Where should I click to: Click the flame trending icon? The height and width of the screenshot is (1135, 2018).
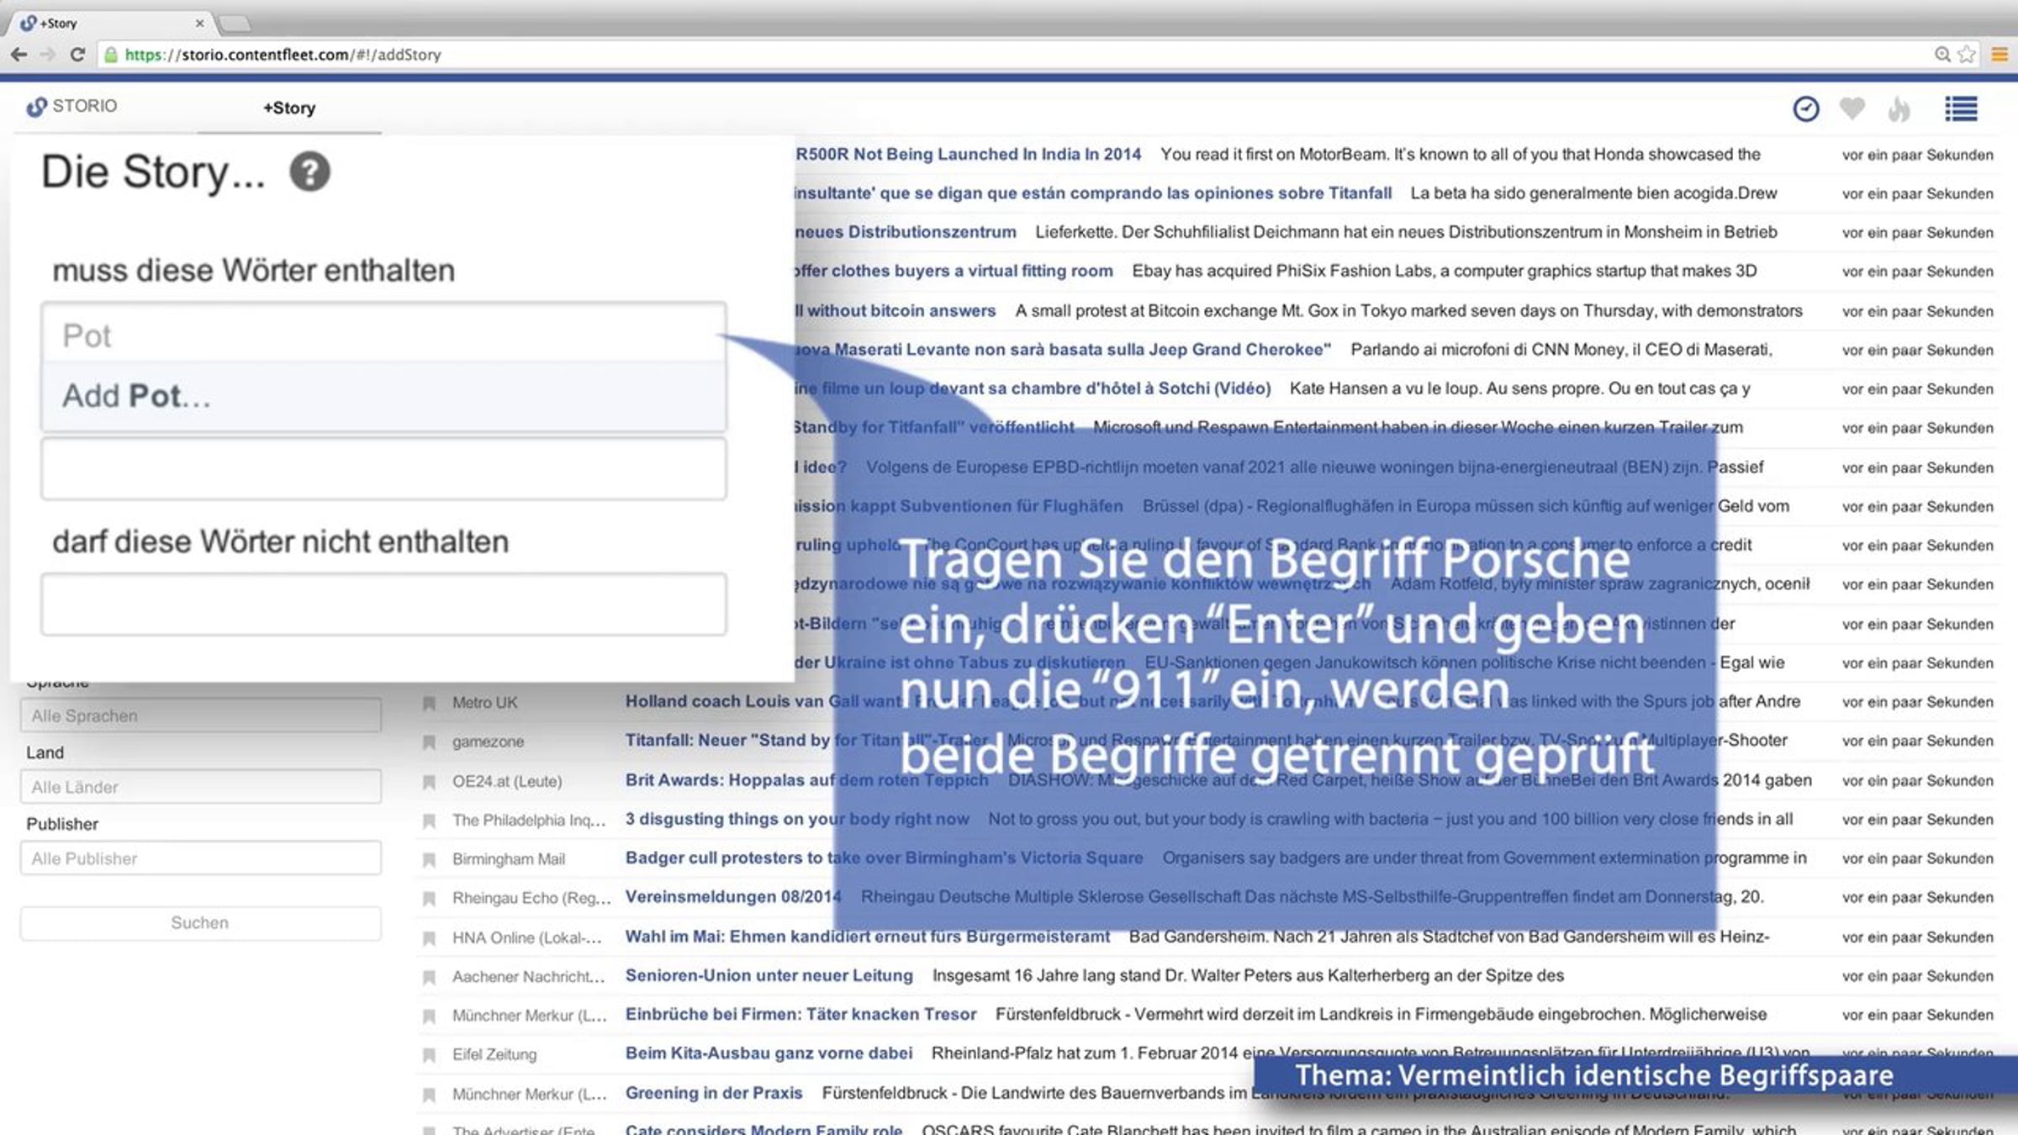point(1899,108)
